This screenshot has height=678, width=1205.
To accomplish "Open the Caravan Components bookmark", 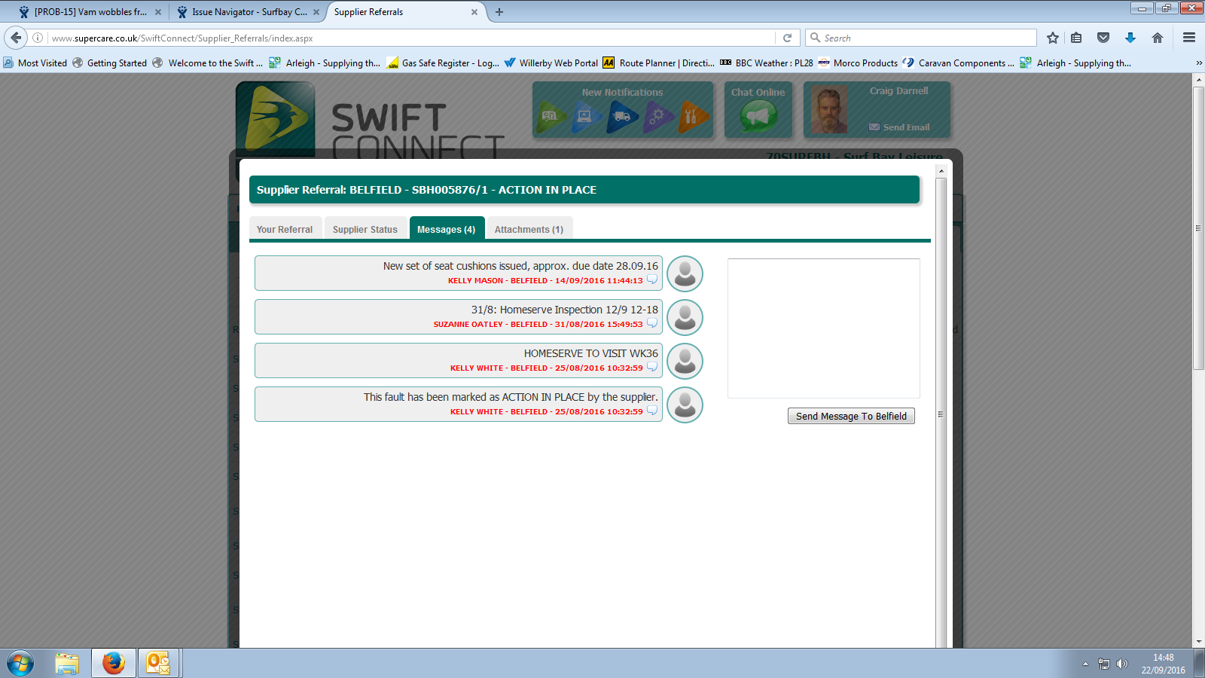I will [958, 63].
